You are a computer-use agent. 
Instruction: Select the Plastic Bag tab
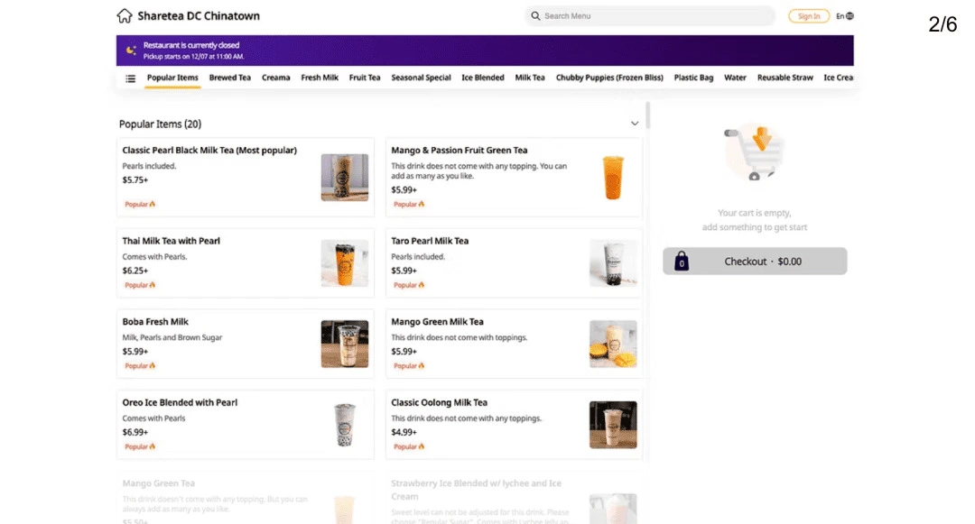tap(693, 78)
